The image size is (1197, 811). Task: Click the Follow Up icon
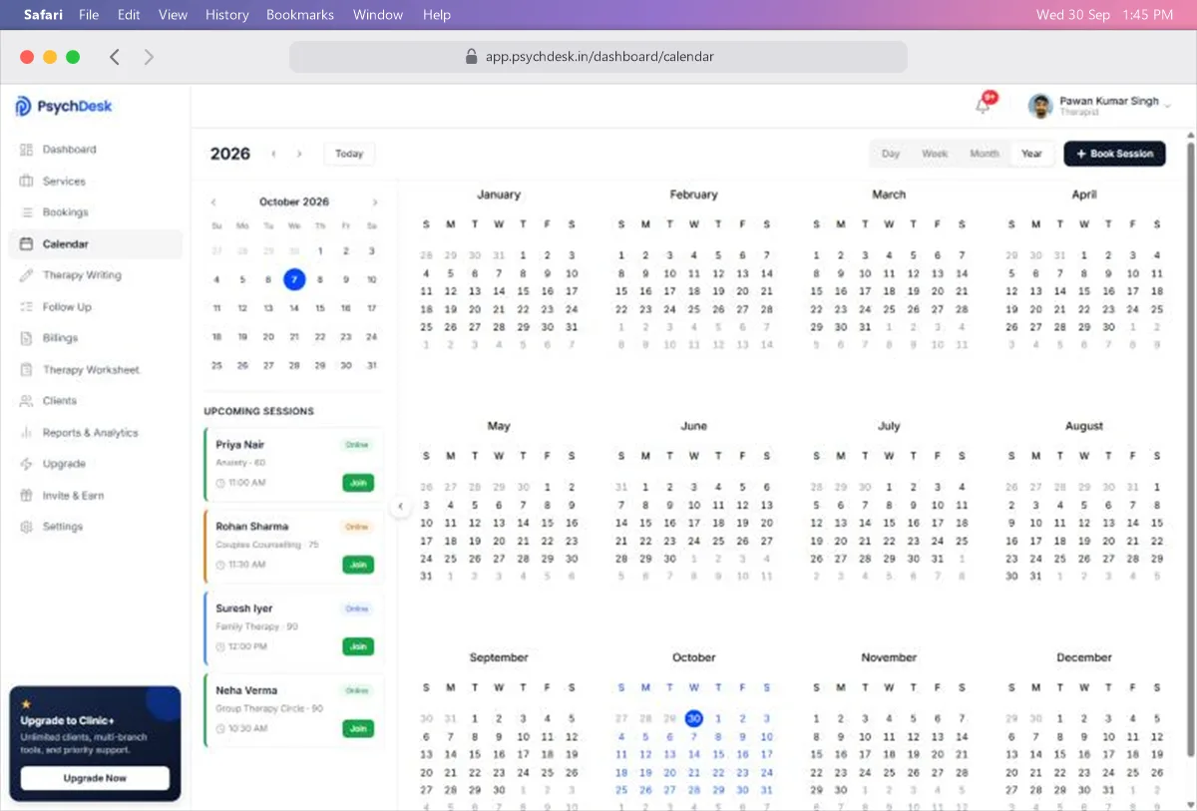tap(26, 307)
